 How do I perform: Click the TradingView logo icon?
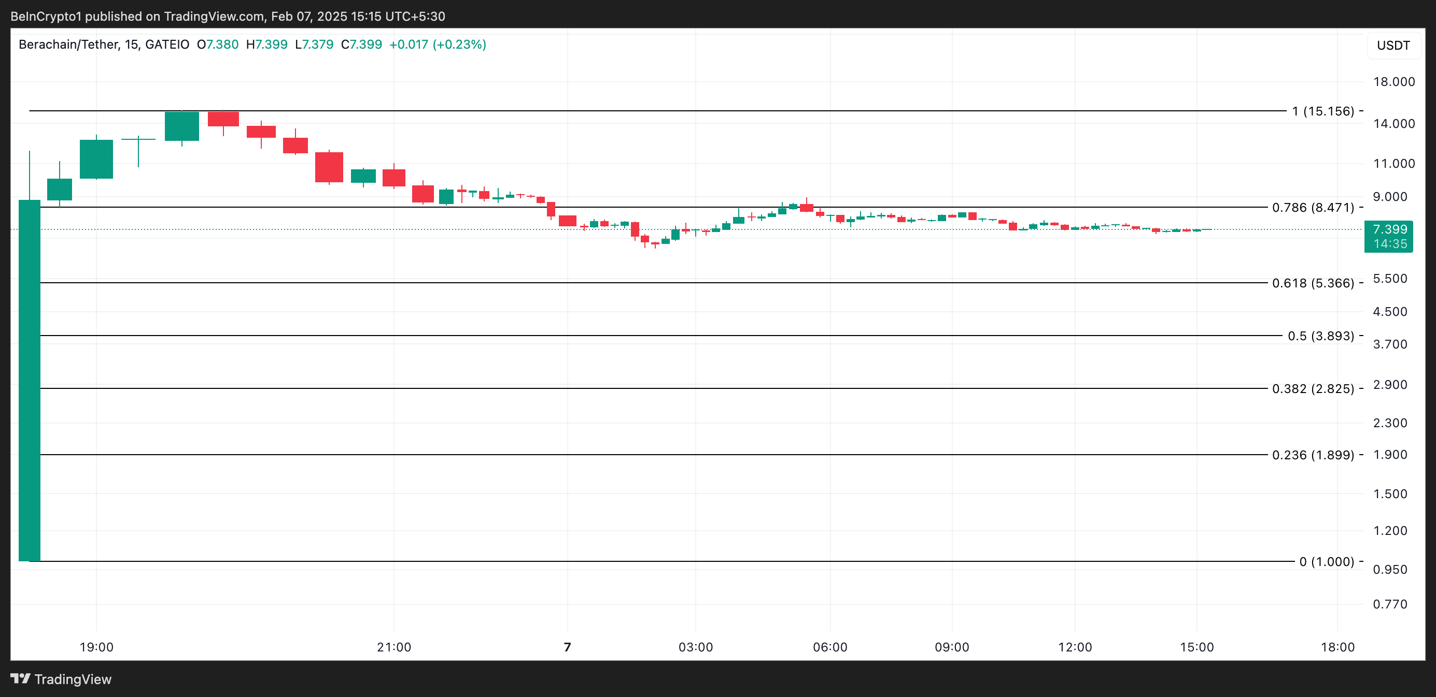pos(20,679)
